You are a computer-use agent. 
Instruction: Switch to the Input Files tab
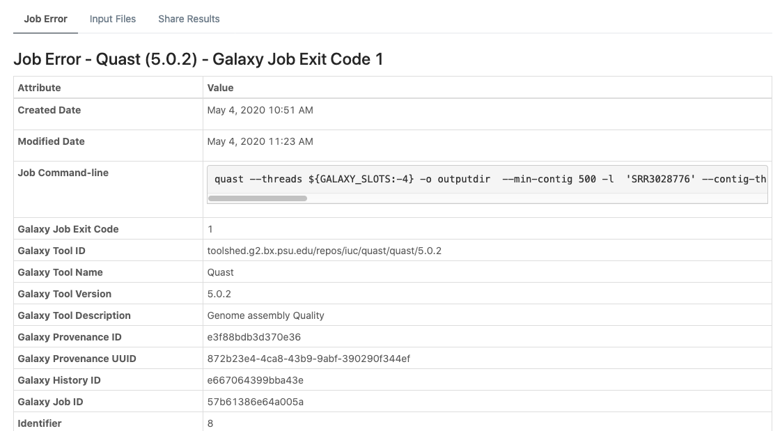tap(112, 19)
